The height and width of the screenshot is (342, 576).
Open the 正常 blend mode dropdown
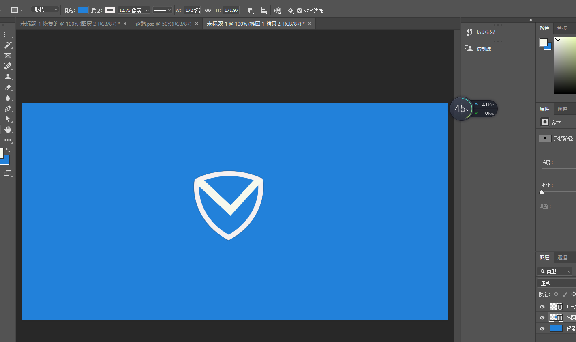557,283
